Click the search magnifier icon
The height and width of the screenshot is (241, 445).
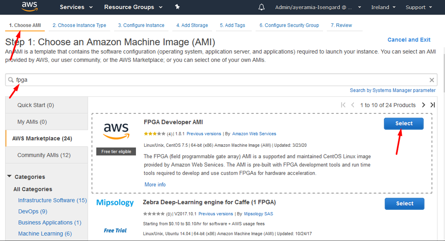click(x=11, y=80)
